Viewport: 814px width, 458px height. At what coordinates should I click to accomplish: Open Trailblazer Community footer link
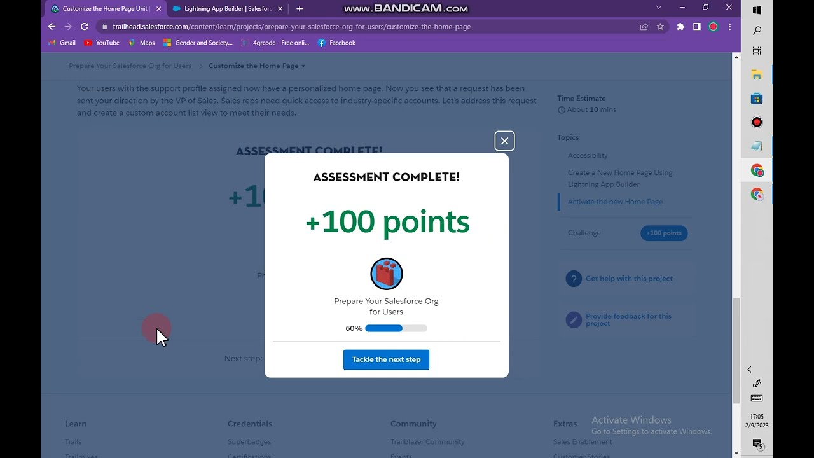427,442
